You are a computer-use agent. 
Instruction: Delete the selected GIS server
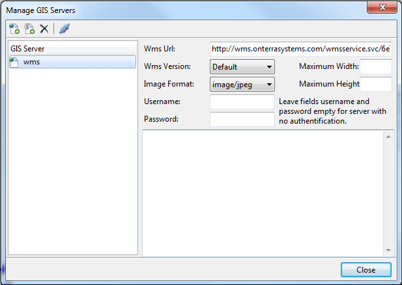click(44, 29)
